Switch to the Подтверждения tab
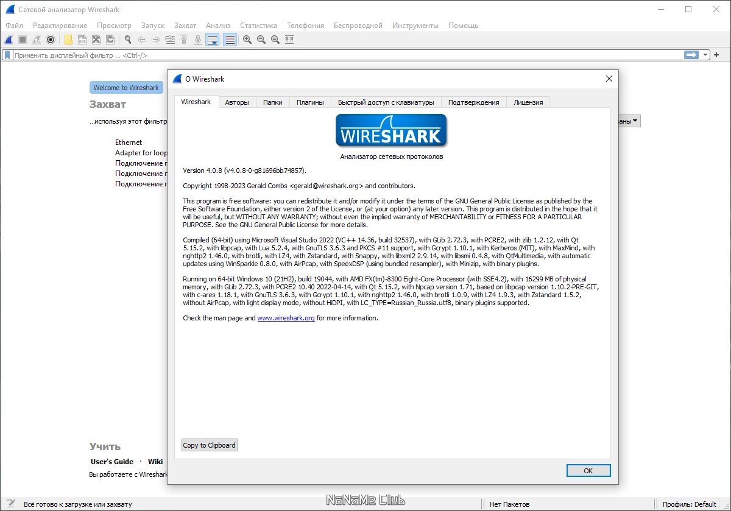This screenshot has width=731, height=511. pyautogui.click(x=473, y=102)
